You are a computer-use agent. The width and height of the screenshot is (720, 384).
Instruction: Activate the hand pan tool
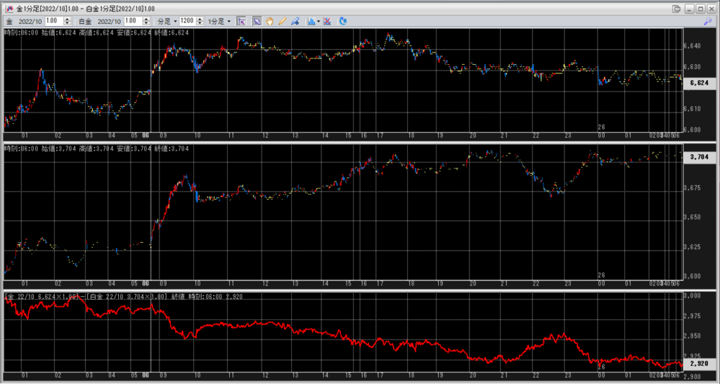[269, 21]
